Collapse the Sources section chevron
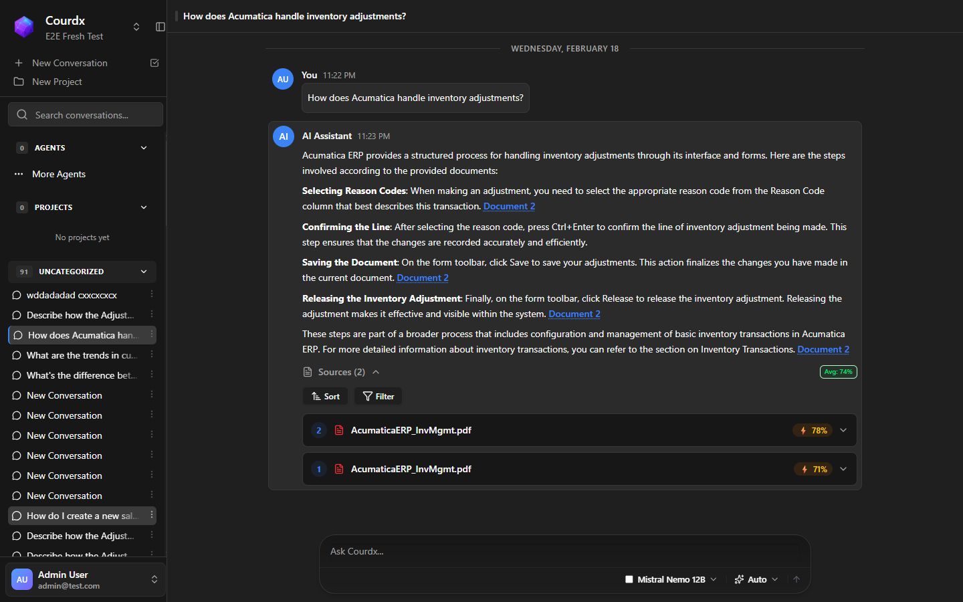 (x=375, y=372)
